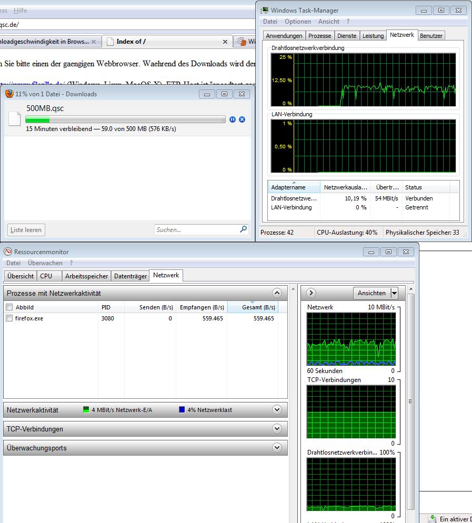The width and height of the screenshot is (472, 523).
Task: Select the Drahtlosnetzwe... adapter row
Action: (x=363, y=198)
